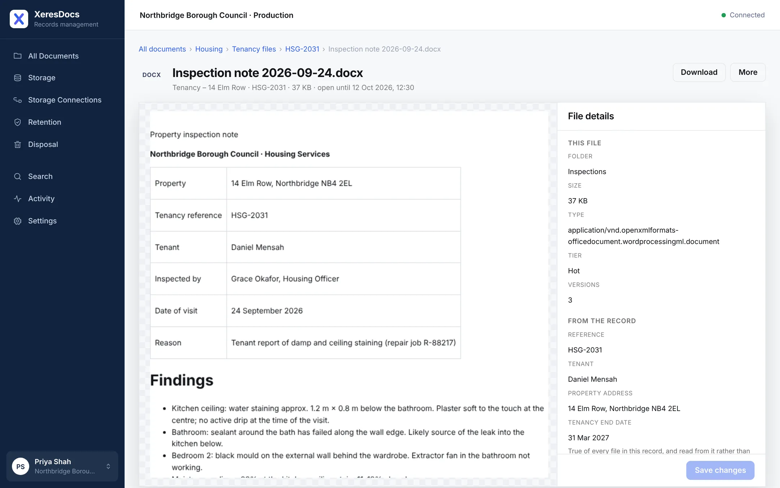Click the Settings gear icon
780x488 pixels.
[x=17, y=221]
